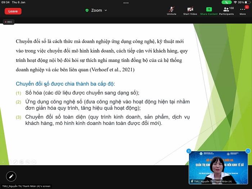This screenshot has width=252, height=189.
Task: Tap the Unmute microphone icon
Action: [171, 10]
